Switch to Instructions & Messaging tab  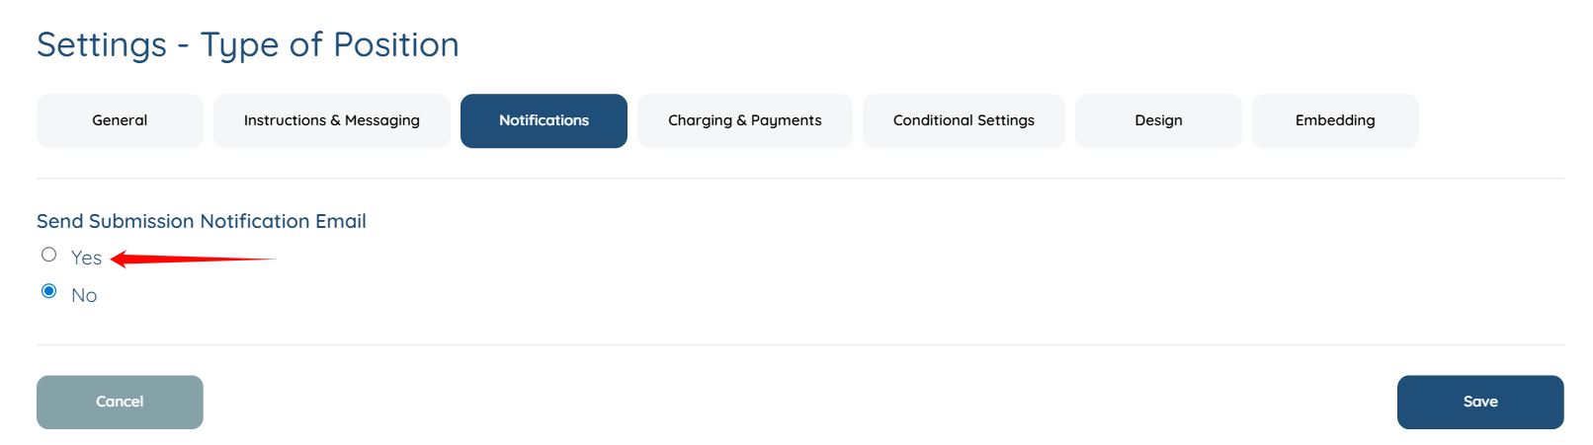331,120
